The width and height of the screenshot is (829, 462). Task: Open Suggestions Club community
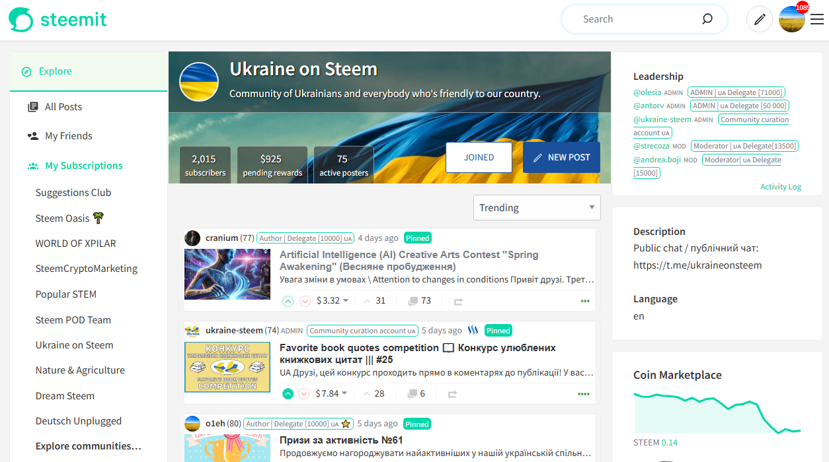click(73, 193)
